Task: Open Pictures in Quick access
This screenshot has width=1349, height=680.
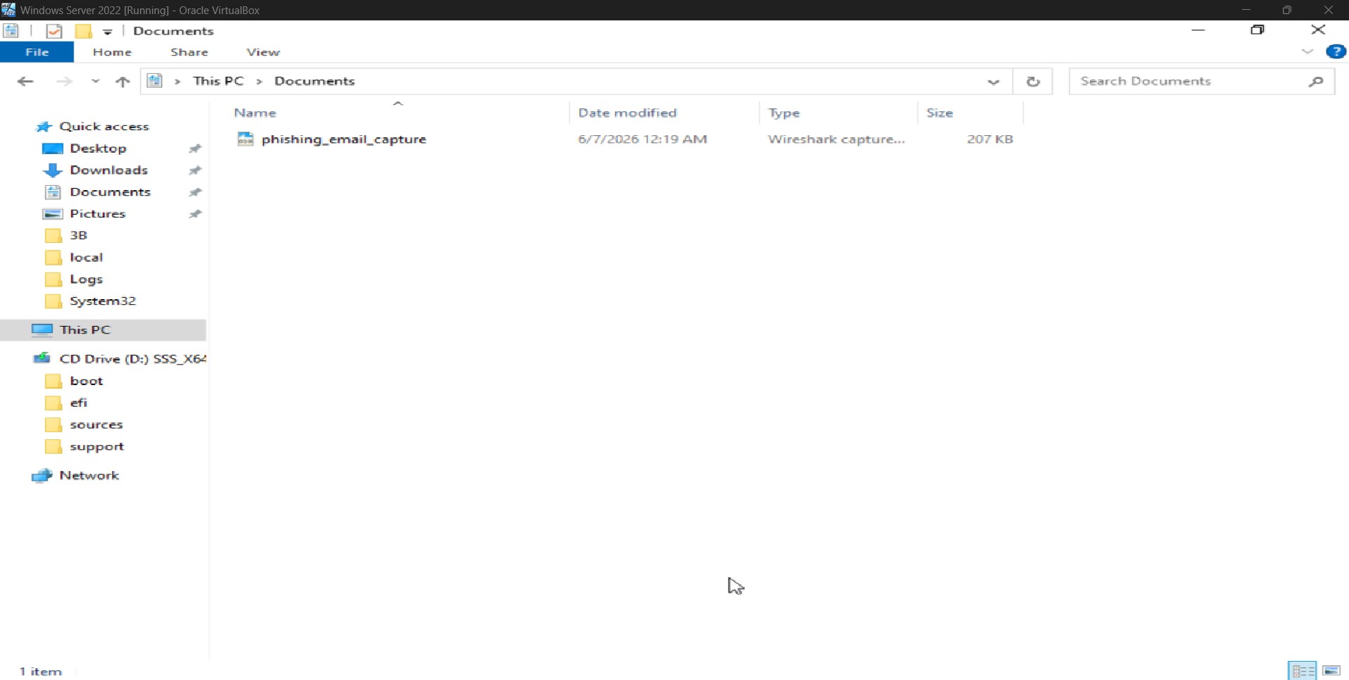Action: point(97,214)
